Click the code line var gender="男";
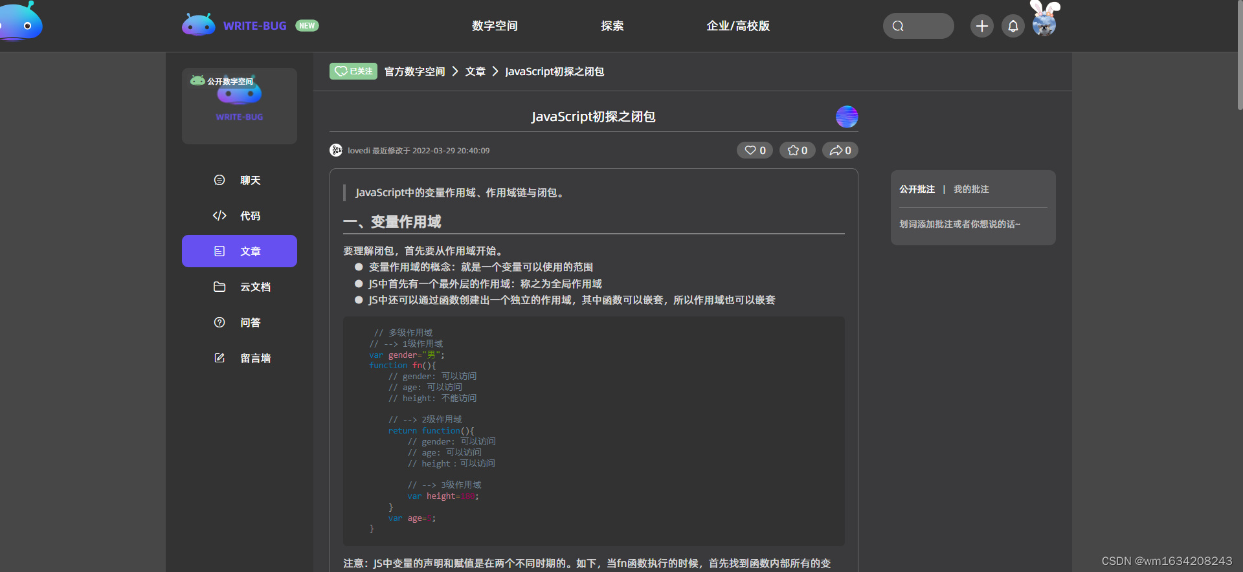 407,355
